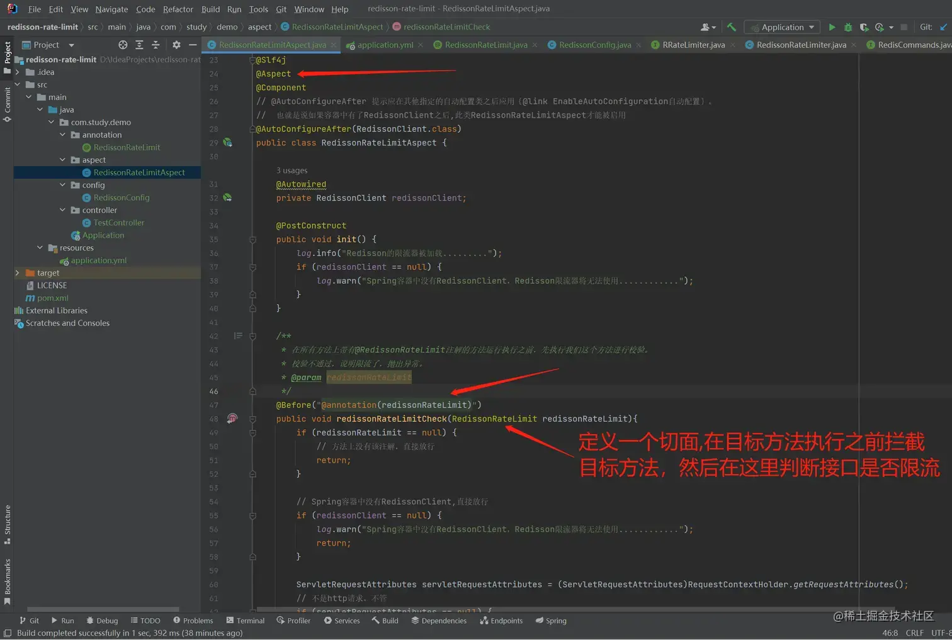Expand all in Project panel
Viewport: 952px width, 640px height.
point(139,45)
